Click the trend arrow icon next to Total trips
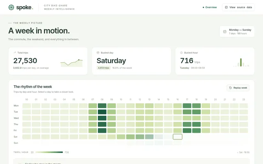The width and height of the screenshot is (263, 164). coord(15,52)
